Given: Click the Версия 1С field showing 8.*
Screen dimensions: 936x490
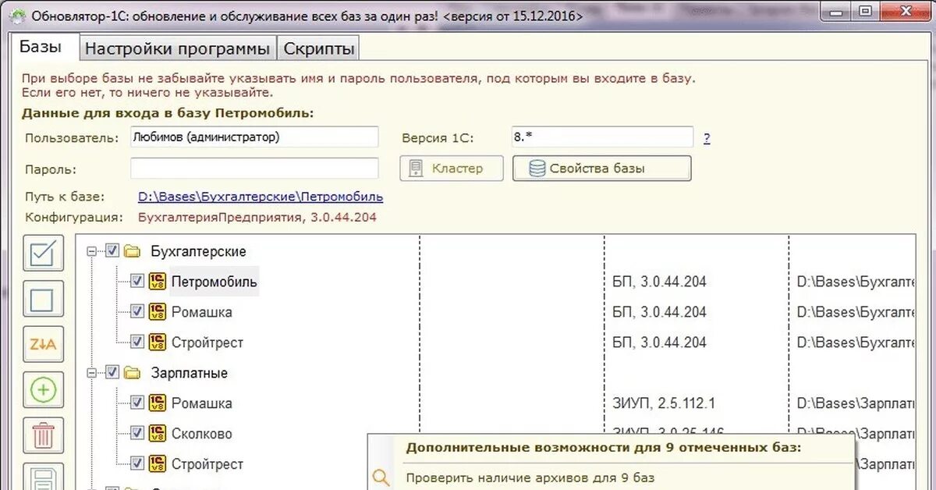Looking at the screenshot, I should click(x=602, y=137).
